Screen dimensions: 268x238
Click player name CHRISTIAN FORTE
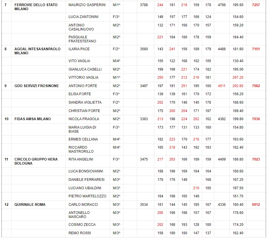point(84,111)
